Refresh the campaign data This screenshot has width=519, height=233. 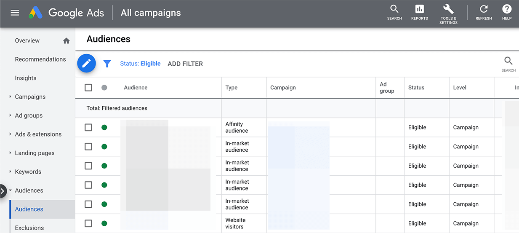coord(484,13)
